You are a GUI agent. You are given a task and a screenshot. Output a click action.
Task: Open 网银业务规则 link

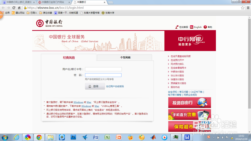pyautogui.click(x=190, y=95)
